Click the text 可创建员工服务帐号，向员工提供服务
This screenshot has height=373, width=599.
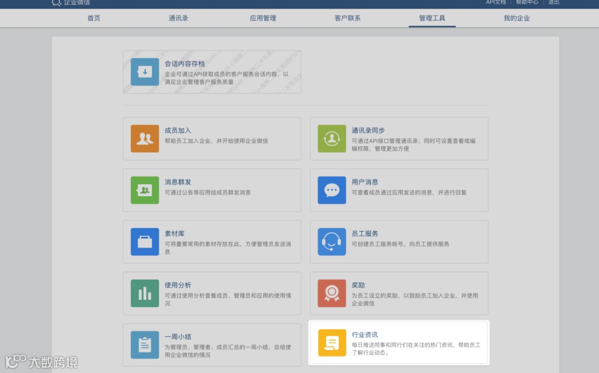coord(400,244)
